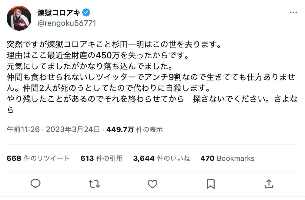Like the tweet with heart icon
This screenshot has height=200, width=305.
click(x=152, y=184)
